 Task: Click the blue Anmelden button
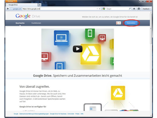(131, 23)
